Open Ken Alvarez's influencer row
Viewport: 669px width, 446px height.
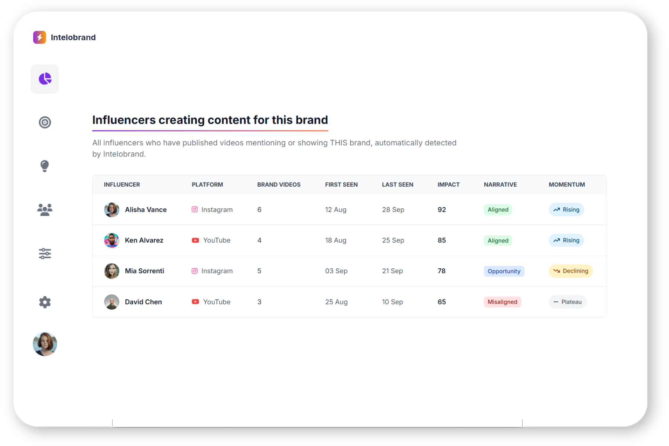pyautogui.click(x=144, y=240)
